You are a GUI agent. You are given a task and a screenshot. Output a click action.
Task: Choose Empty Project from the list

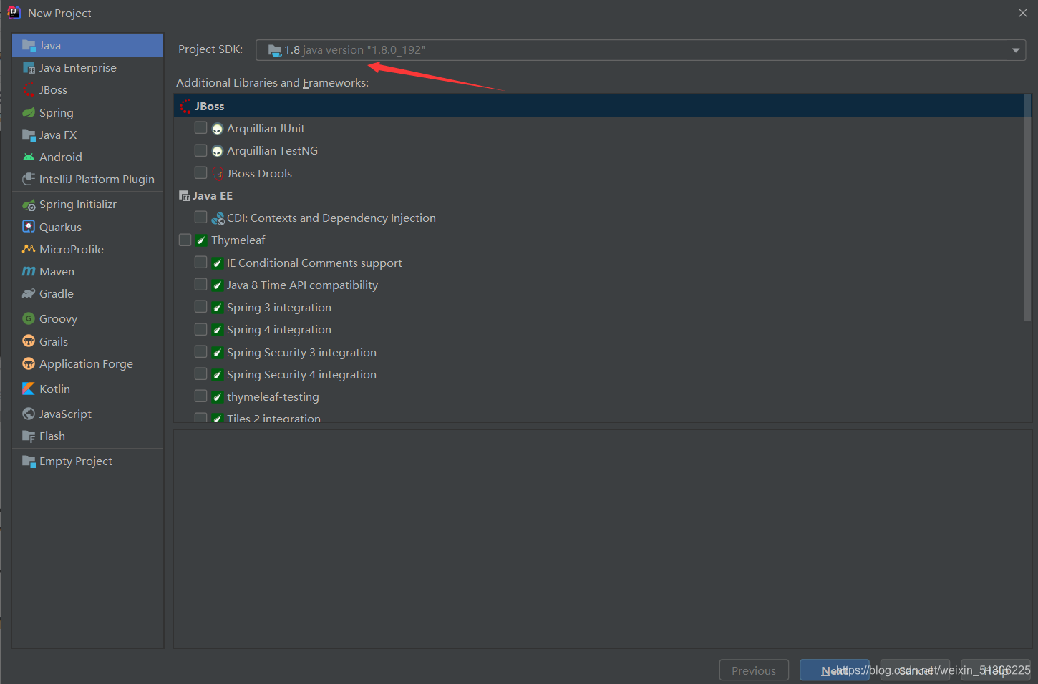pos(75,461)
